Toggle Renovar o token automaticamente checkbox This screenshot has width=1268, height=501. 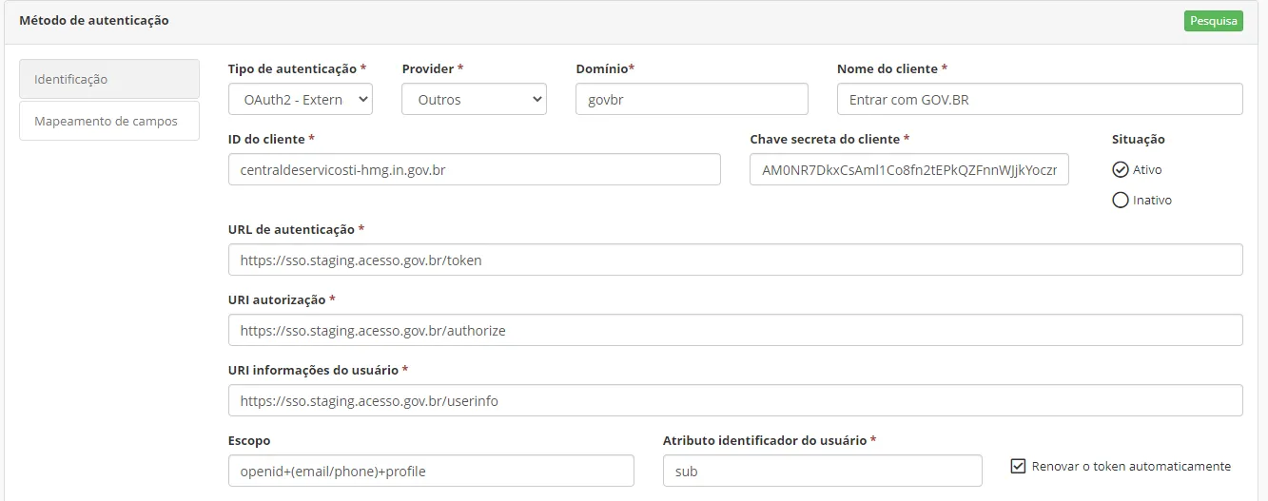tap(1018, 466)
